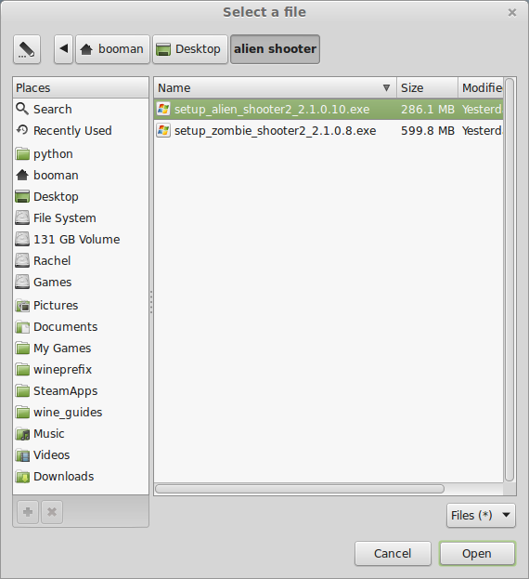Open Search in Places
The height and width of the screenshot is (579, 529).
pos(81,110)
